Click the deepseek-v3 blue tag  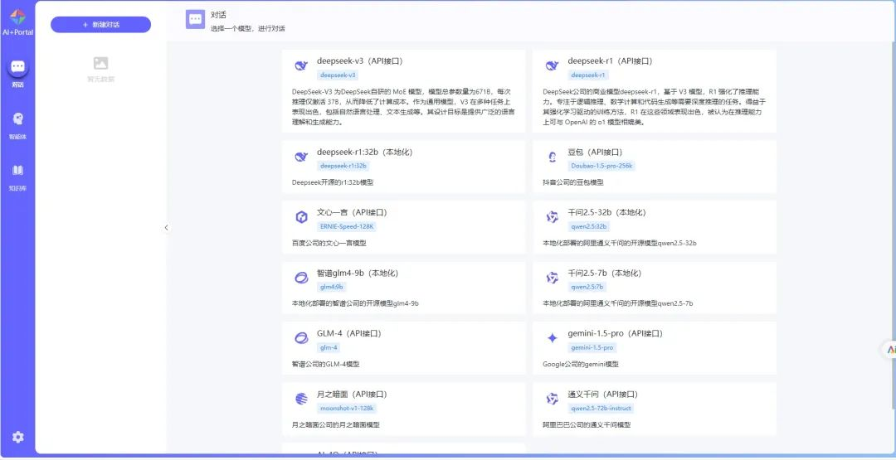coord(338,75)
